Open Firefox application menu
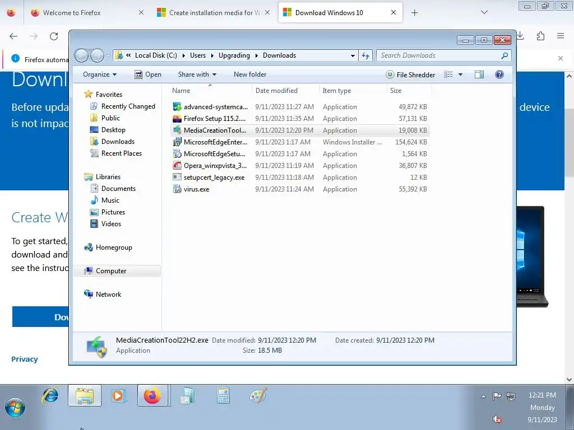Image resolution: width=574 pixels, height=430 pixels. tap(561, 36)
